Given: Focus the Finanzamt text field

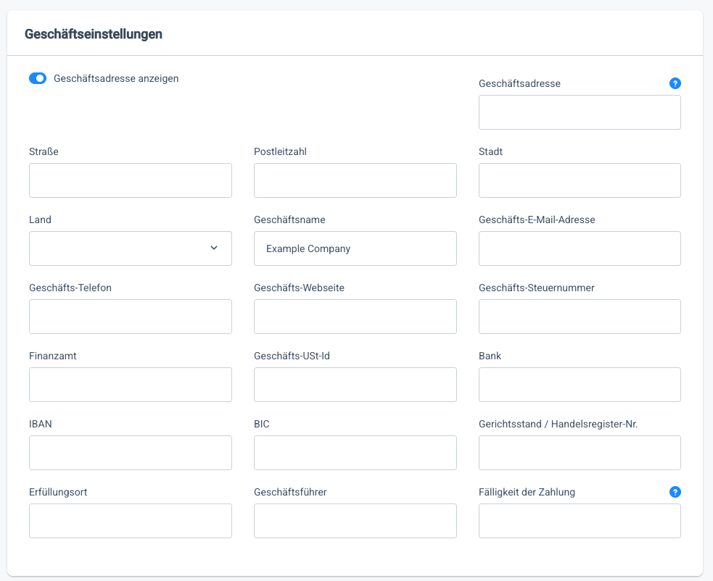Looking at the screenshot, I should pyautogui.click(x=131, y=385).
